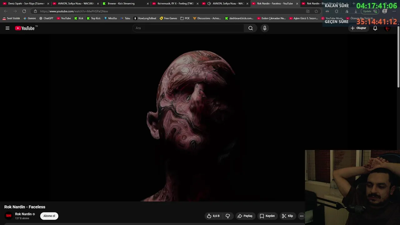Screen dimensions: 400x225
Task: Open more actions three-dot menu under video
Action: pyautogui.click(x=302, y=216)
